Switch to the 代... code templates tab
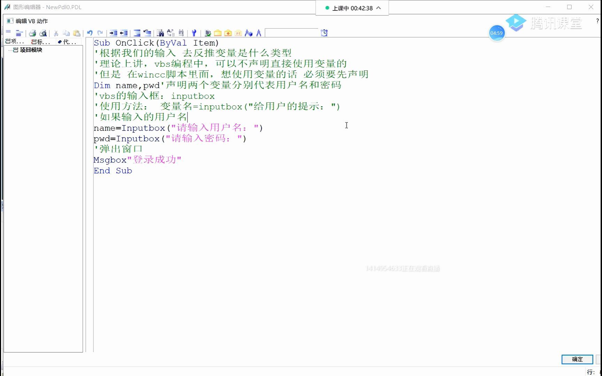The height and width of the screenshot is (376, 602). coord(67,42)
